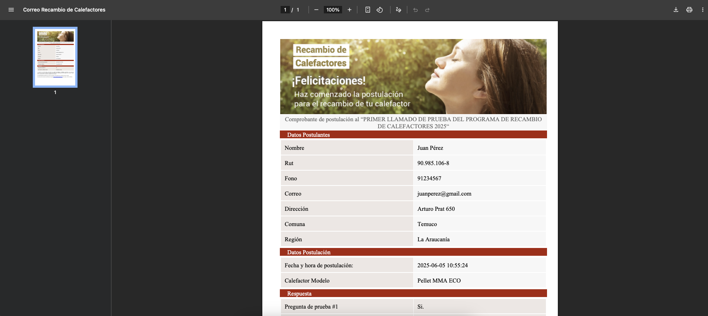Viewport: 708px width, 316px height.
Task: Click the undo arrow
Action: 415,10
